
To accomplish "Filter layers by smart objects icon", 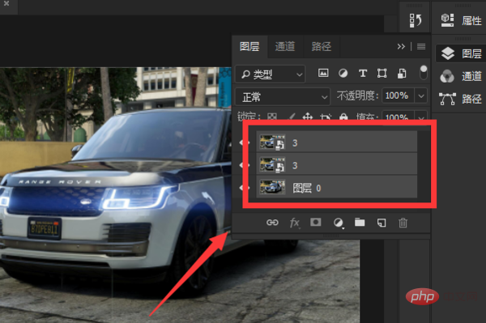I will [x=402, y=74].
